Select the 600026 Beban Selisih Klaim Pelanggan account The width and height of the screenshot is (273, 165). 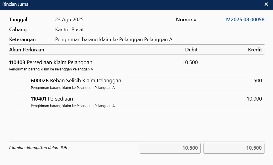pos(76,81)
